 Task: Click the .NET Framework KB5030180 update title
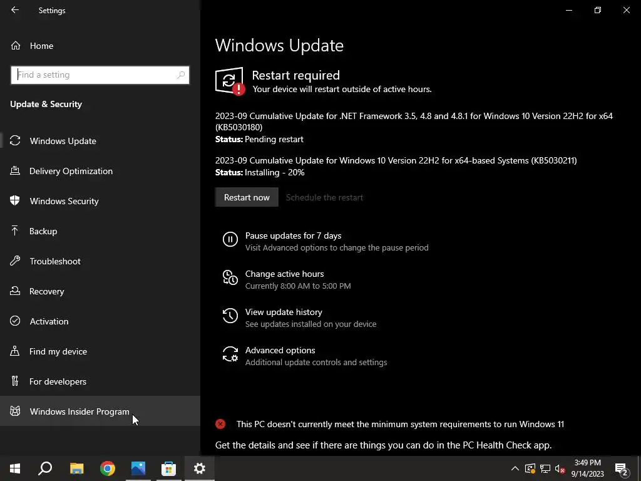click(414, 122)
